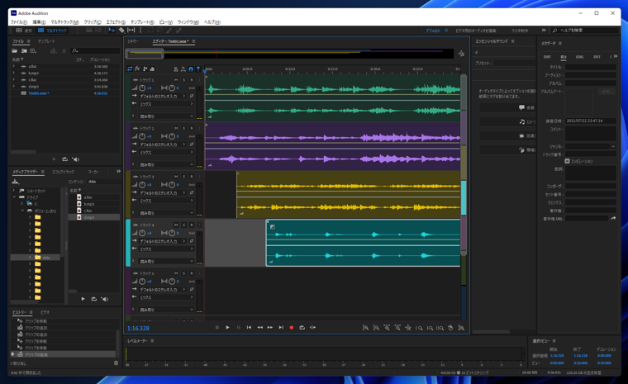
Task: Toggle snapping magnet icon
Action: click(x=191, y=69)
